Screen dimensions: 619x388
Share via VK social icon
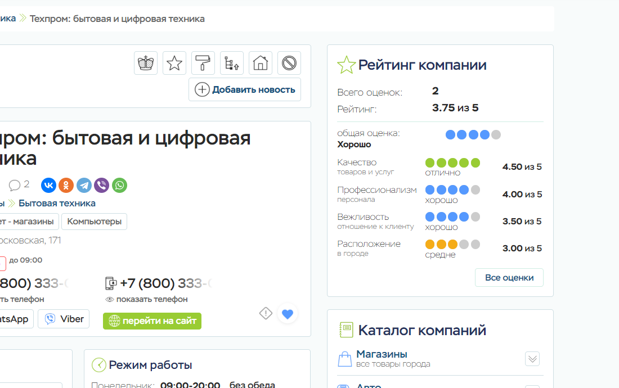point(48,185)
